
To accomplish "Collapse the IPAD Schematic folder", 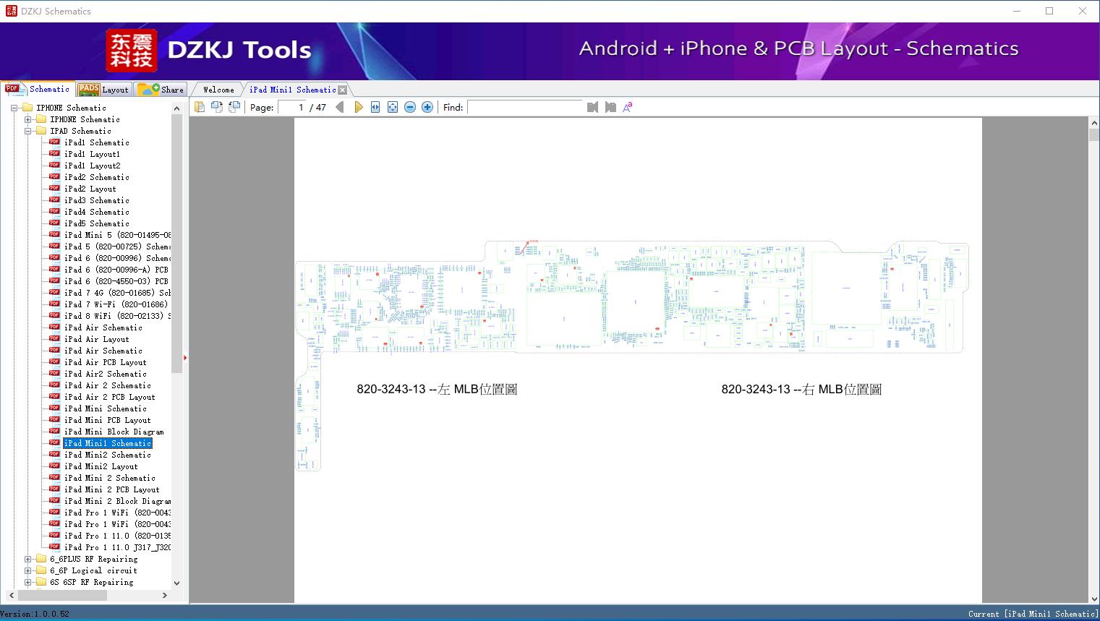I will point(27,131).
